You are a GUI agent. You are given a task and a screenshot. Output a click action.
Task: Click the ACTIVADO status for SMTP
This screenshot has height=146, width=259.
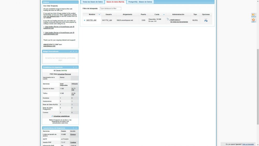click(64, 139)
